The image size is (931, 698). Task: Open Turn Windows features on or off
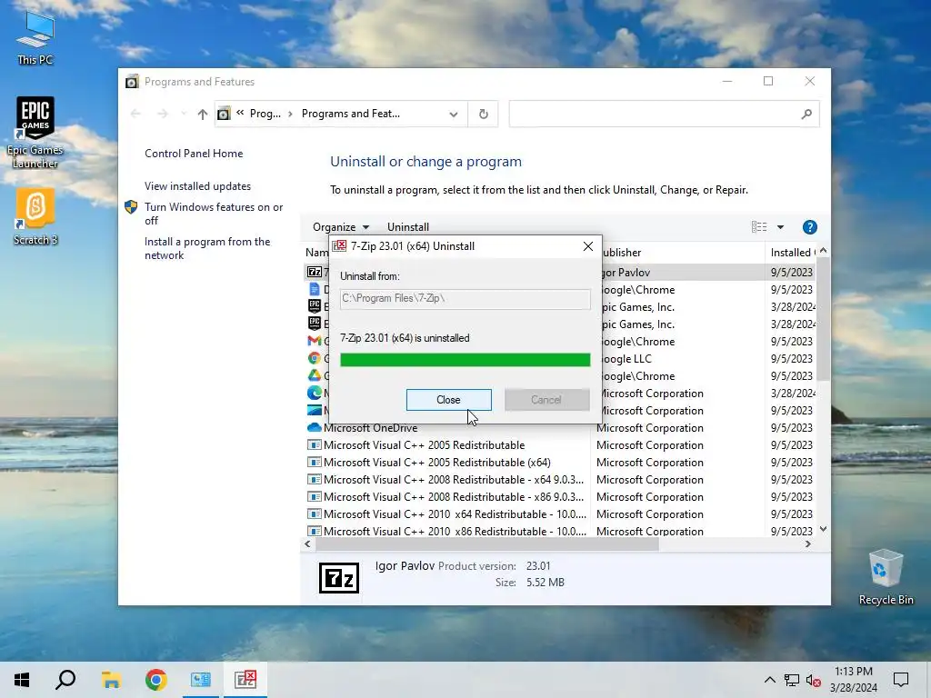tap(214, 214)
